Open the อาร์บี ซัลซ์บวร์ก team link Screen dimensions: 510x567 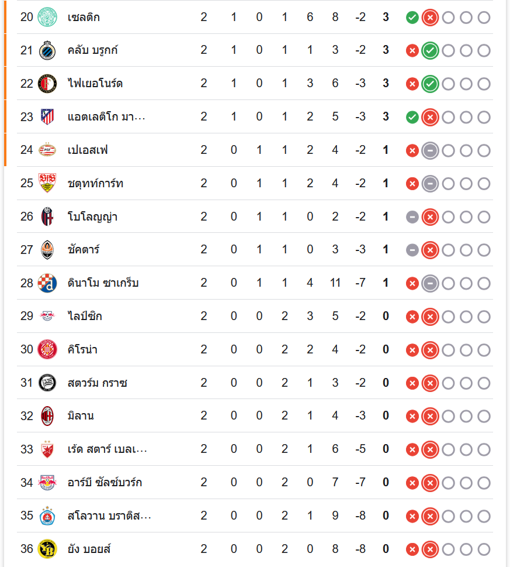click(x=105, y=483)
